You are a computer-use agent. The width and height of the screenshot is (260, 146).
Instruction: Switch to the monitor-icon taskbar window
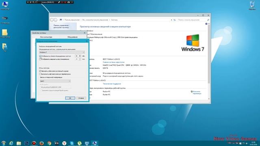pyautogui.click(x=87, y=143)
